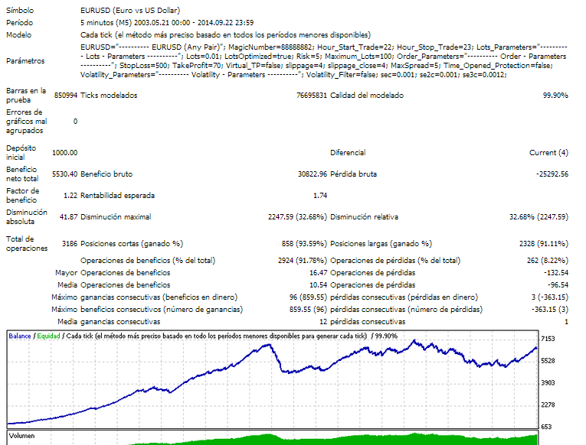Click the 653 value on chart axis
This screenshot has height=445, width=586.
[x=547, y=426]
